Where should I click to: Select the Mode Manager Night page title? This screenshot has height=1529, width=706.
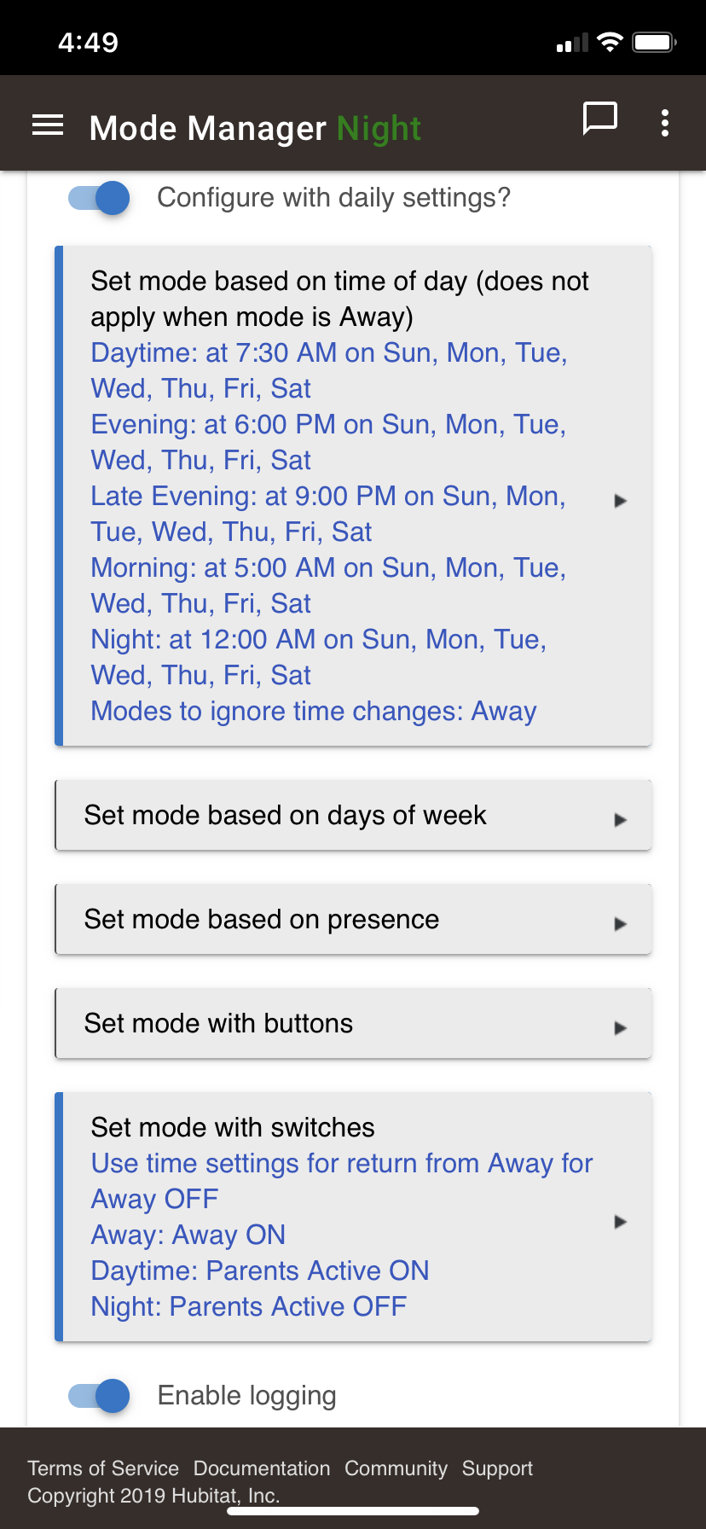tap(255, 128)
